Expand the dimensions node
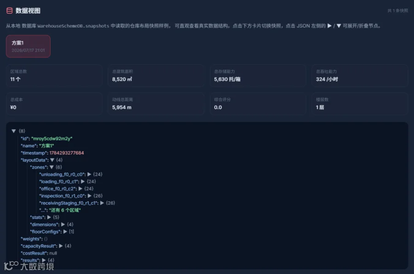414x274 pixels. [63, 224]
